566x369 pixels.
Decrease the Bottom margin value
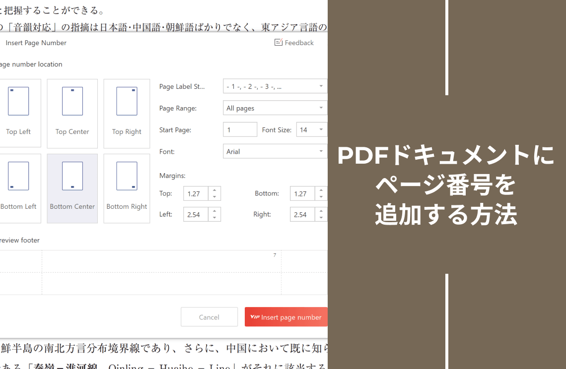click(321, 197)
